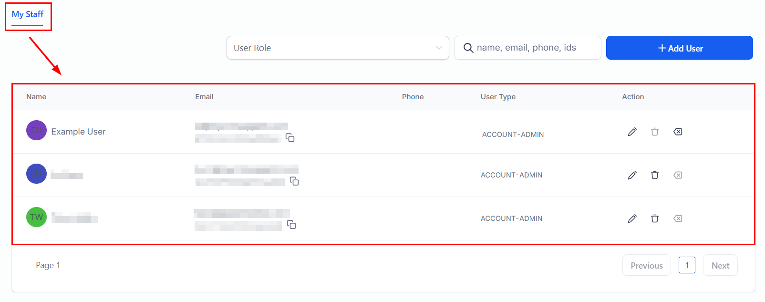
Task: Click the User Type column header
Action: [x=498, y=97]
